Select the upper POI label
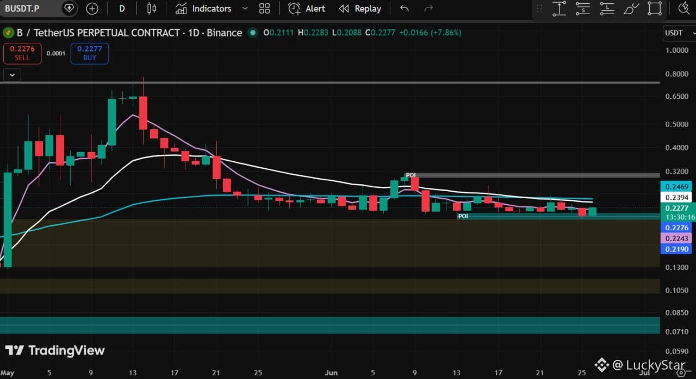The height and width of the screenshot is (379, 696). coord(411,175)
